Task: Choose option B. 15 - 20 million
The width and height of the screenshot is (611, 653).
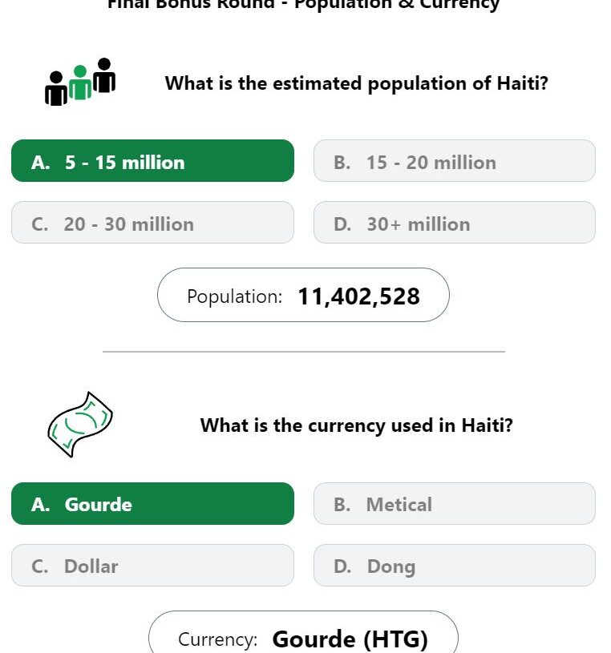Action: coord(454,161)
